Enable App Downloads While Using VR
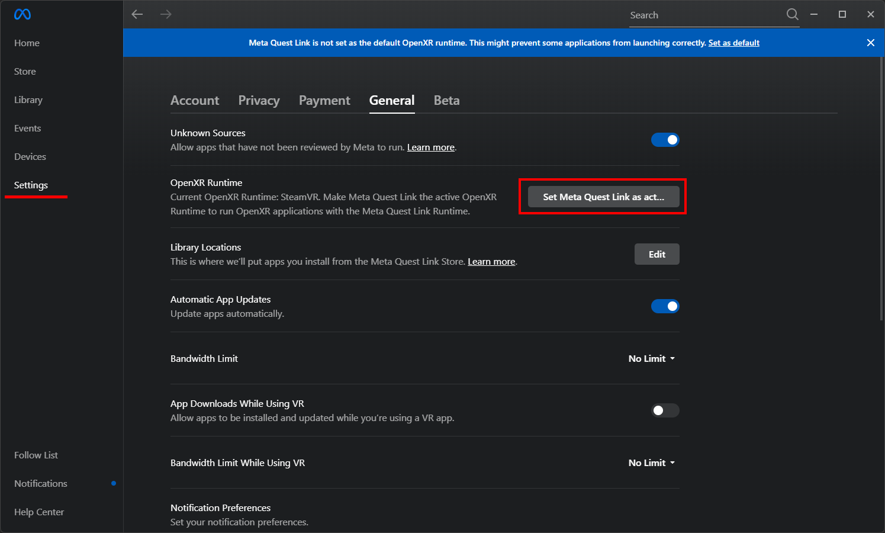 (x=665, y=410)
